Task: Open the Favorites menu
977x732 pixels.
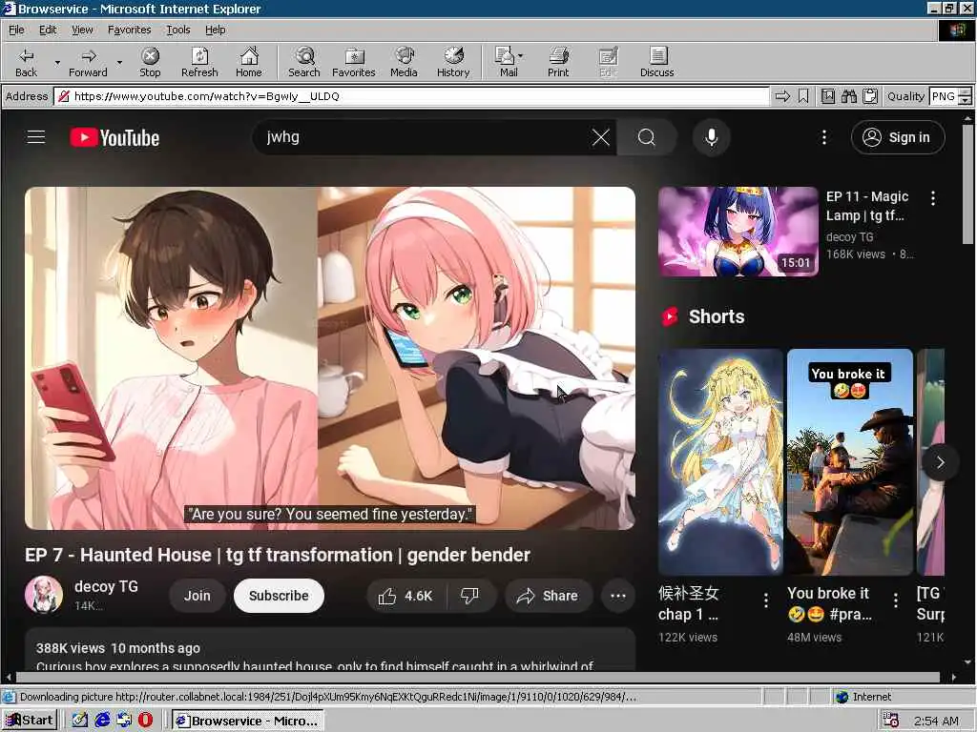Action: [x=129, y=30]
